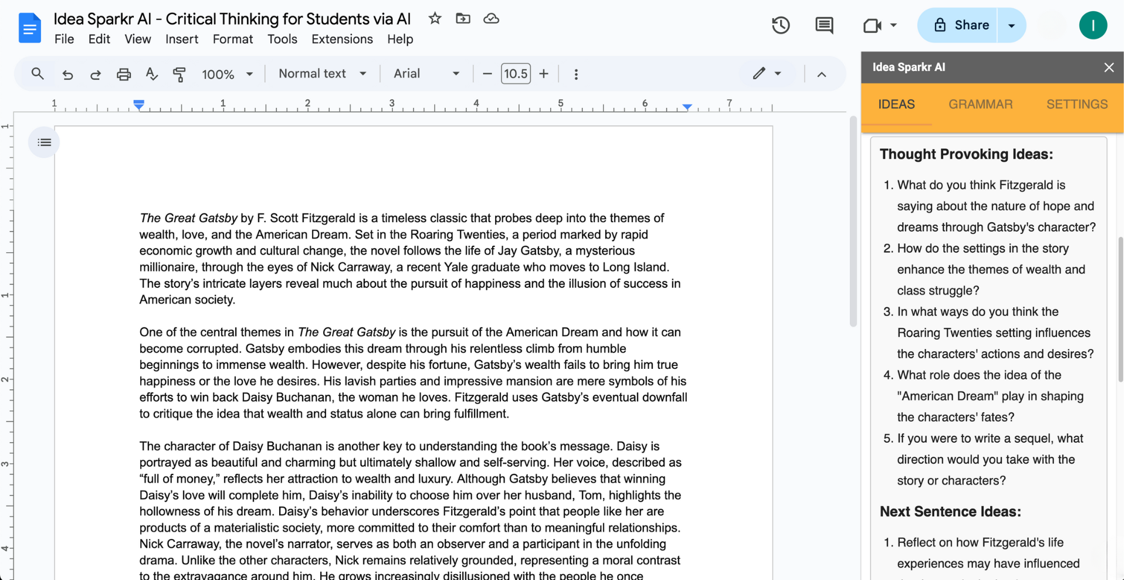Click the right indent marker on ruler
This screenshot has width=1125, height=580.
click(687, 107)
